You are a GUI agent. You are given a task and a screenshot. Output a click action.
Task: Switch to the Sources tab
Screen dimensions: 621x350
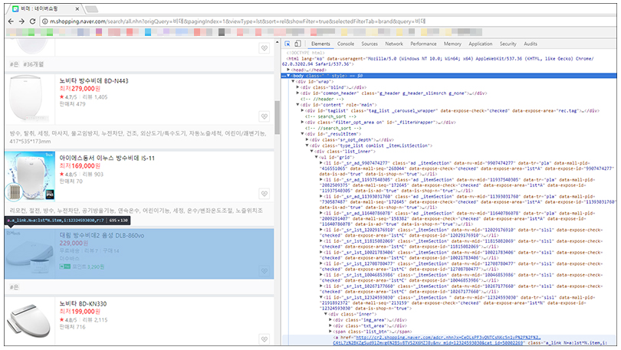[x=369, y=44]
